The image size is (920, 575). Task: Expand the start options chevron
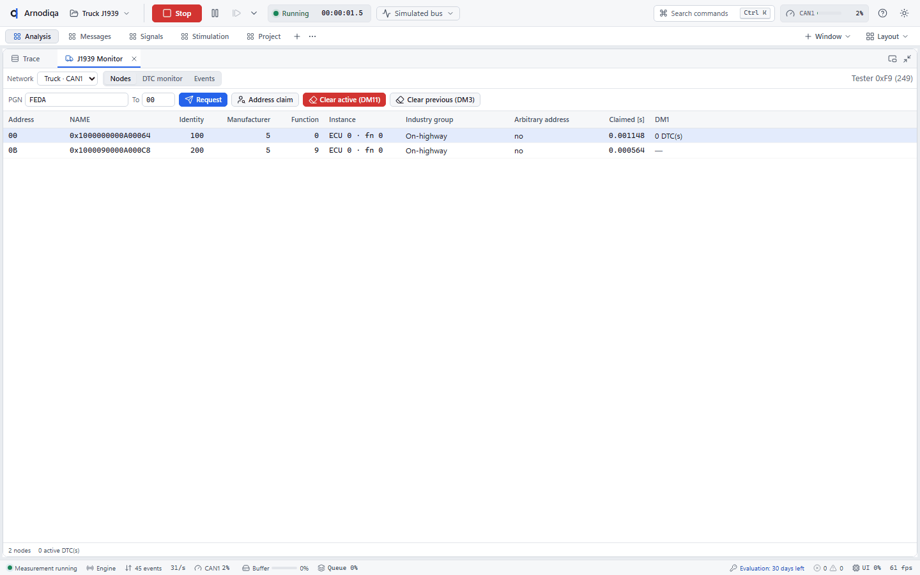click(x=254, y=13)
